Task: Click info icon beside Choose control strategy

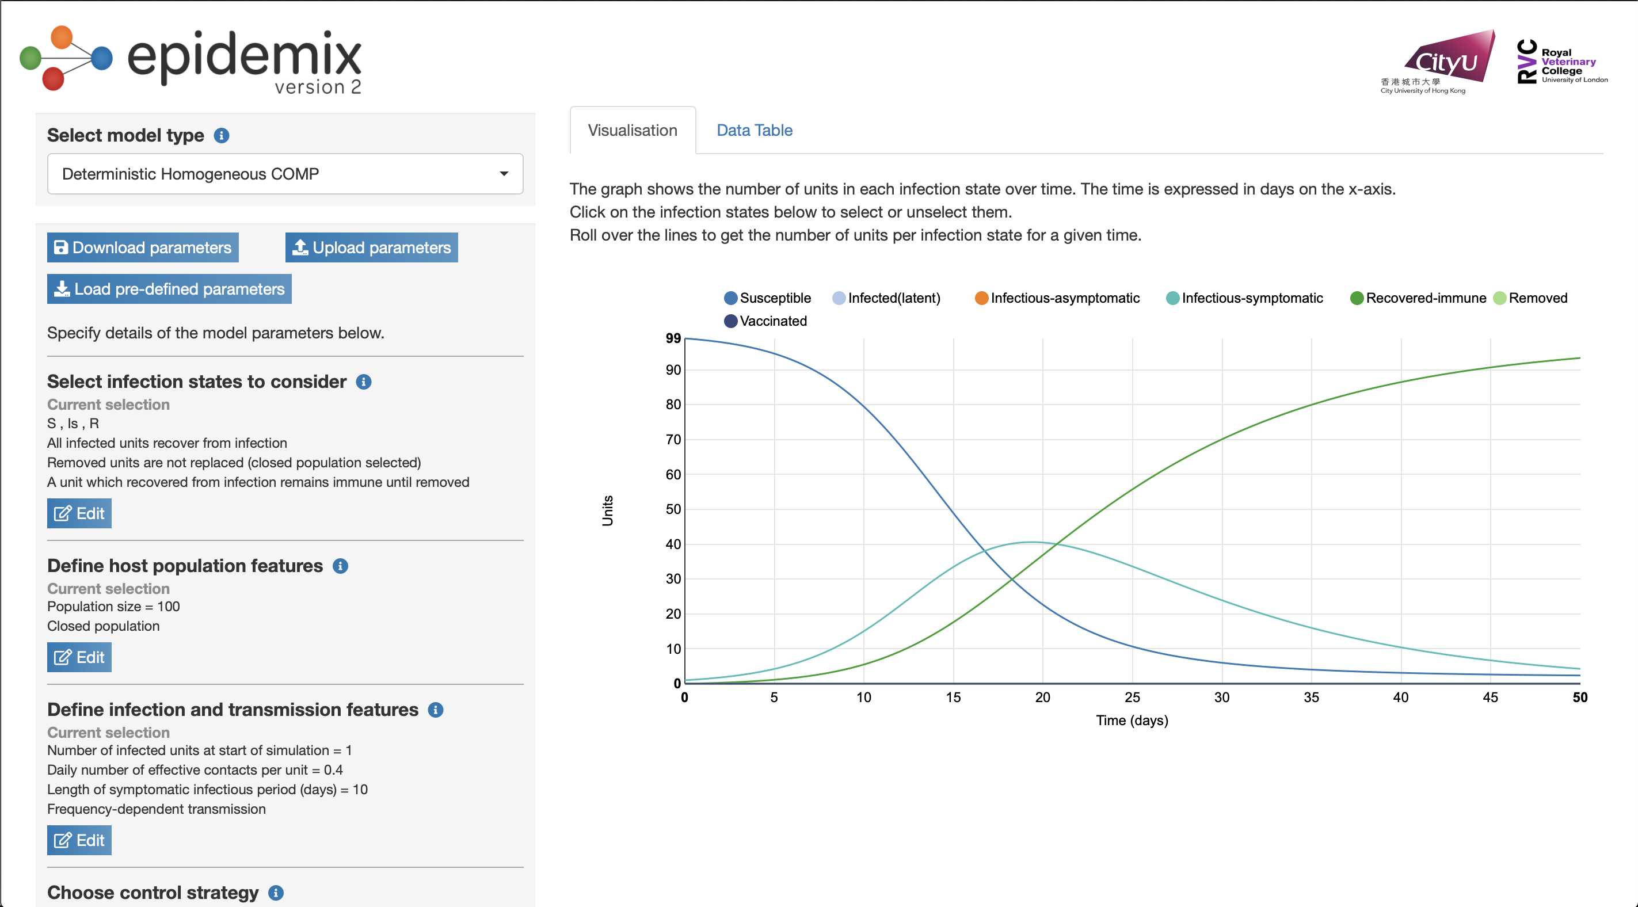Action: click(x=276, y=893)
